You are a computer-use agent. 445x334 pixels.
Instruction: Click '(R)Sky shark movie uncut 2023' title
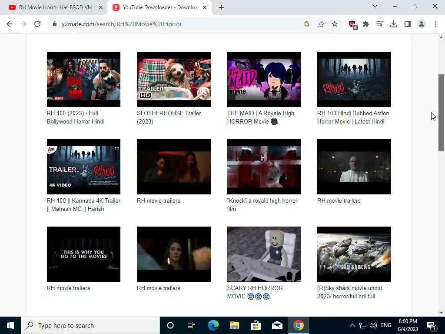(350, 292)
